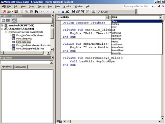Close the Project explorer pane

click(x=52, y=16)
